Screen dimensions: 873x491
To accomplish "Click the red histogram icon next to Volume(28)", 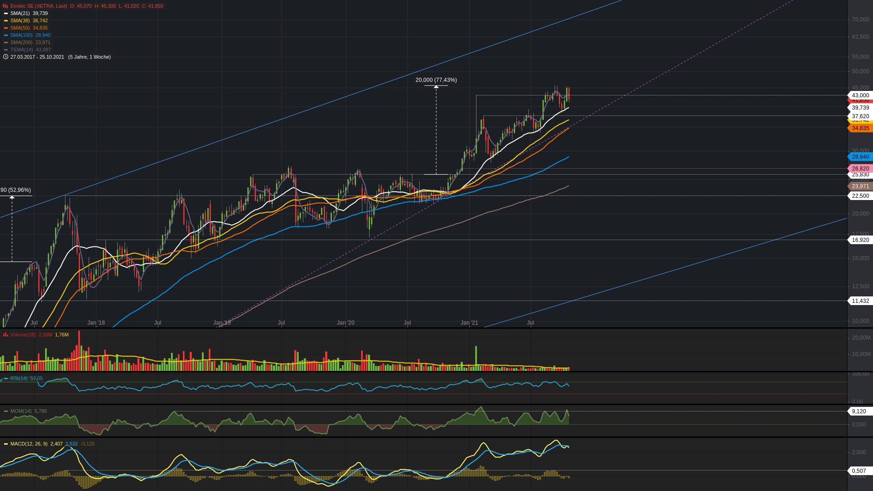I will click(x=5, y=335).
